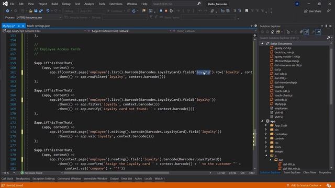Pin the Solution Explorer panel with auto-hide pin
Viewport: 335px width, 188px height.
326,26
